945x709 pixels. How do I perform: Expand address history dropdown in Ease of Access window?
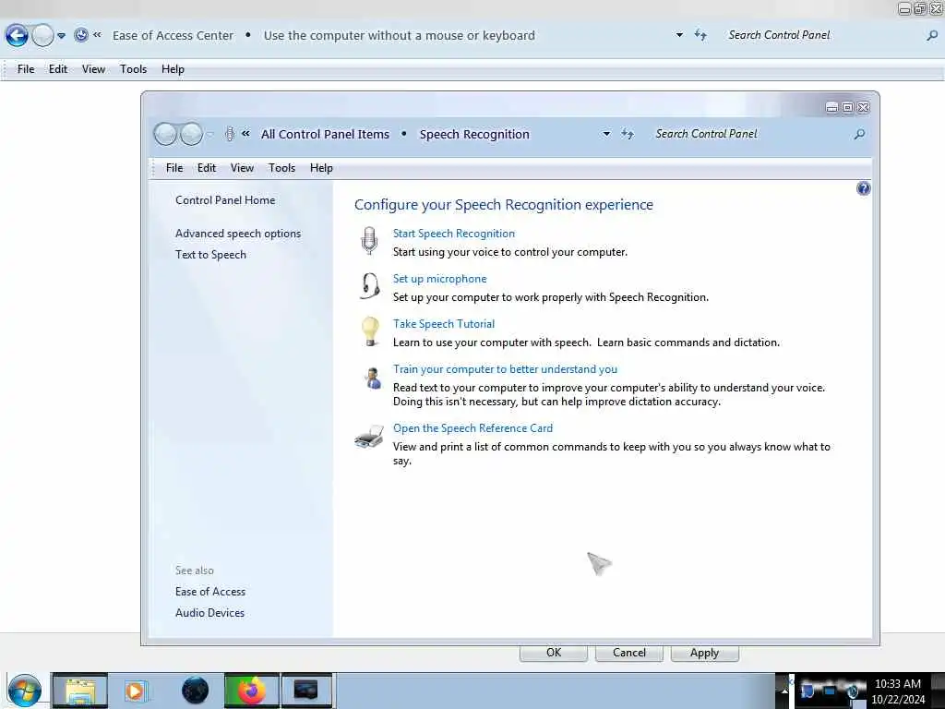[679, 35]
